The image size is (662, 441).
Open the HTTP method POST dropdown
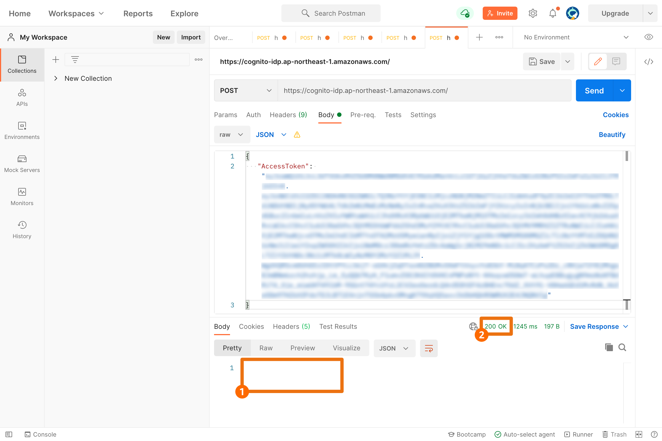(x=246, y=91)
